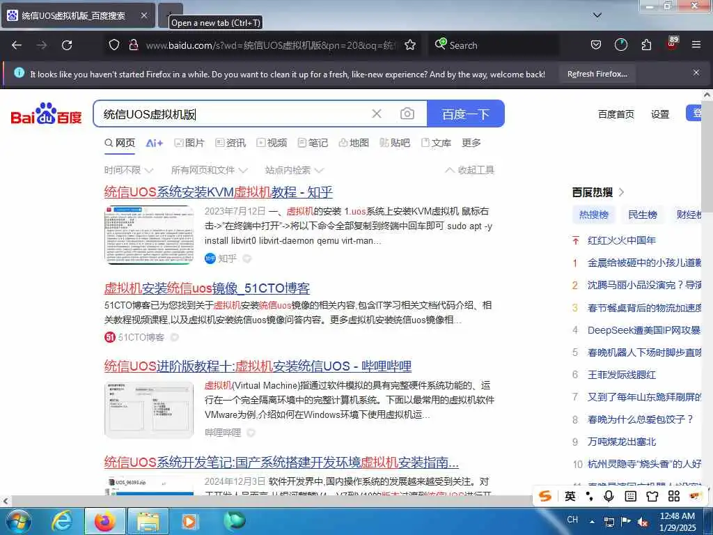Open the Sogou soft keyboard icon
The height and width of the screenshot is (535, 713).
coord(630,496)
